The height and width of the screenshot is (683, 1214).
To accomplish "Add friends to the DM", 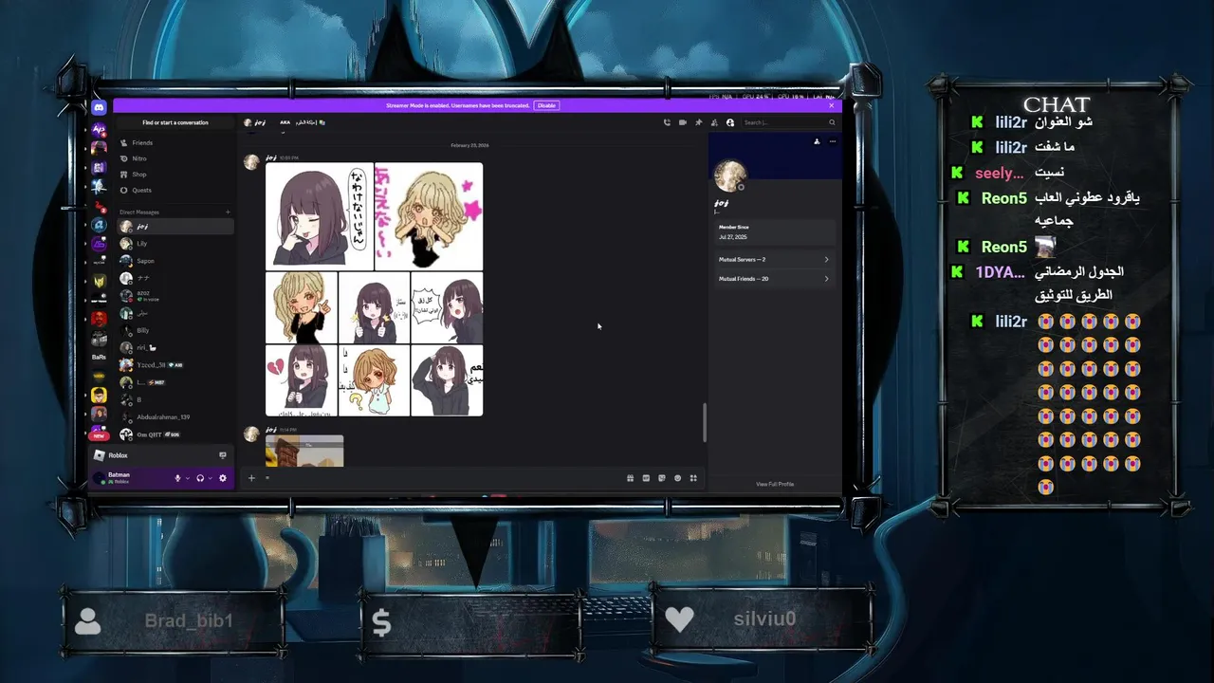I will [x=714, y=122].
